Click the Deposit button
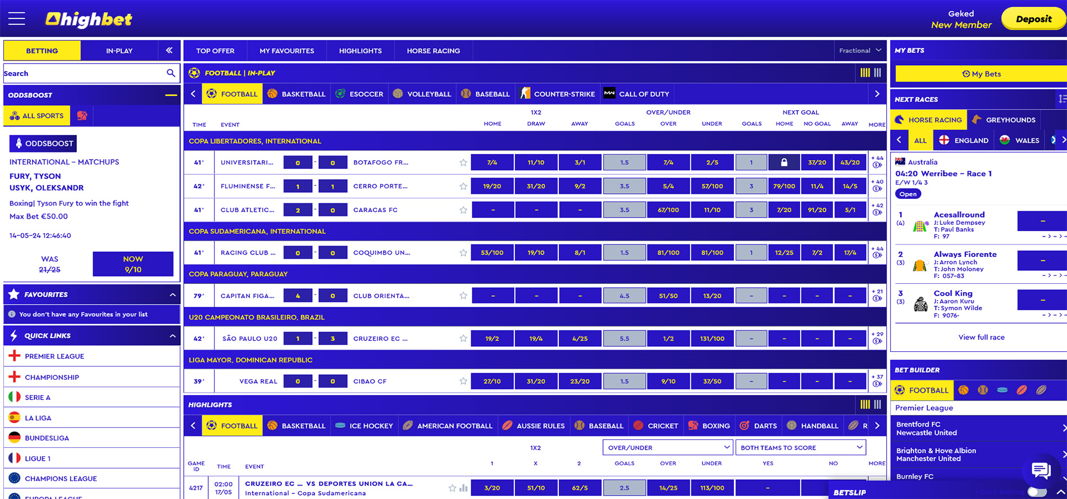This screenshot has height=499, width=1067. point(1033,19)
